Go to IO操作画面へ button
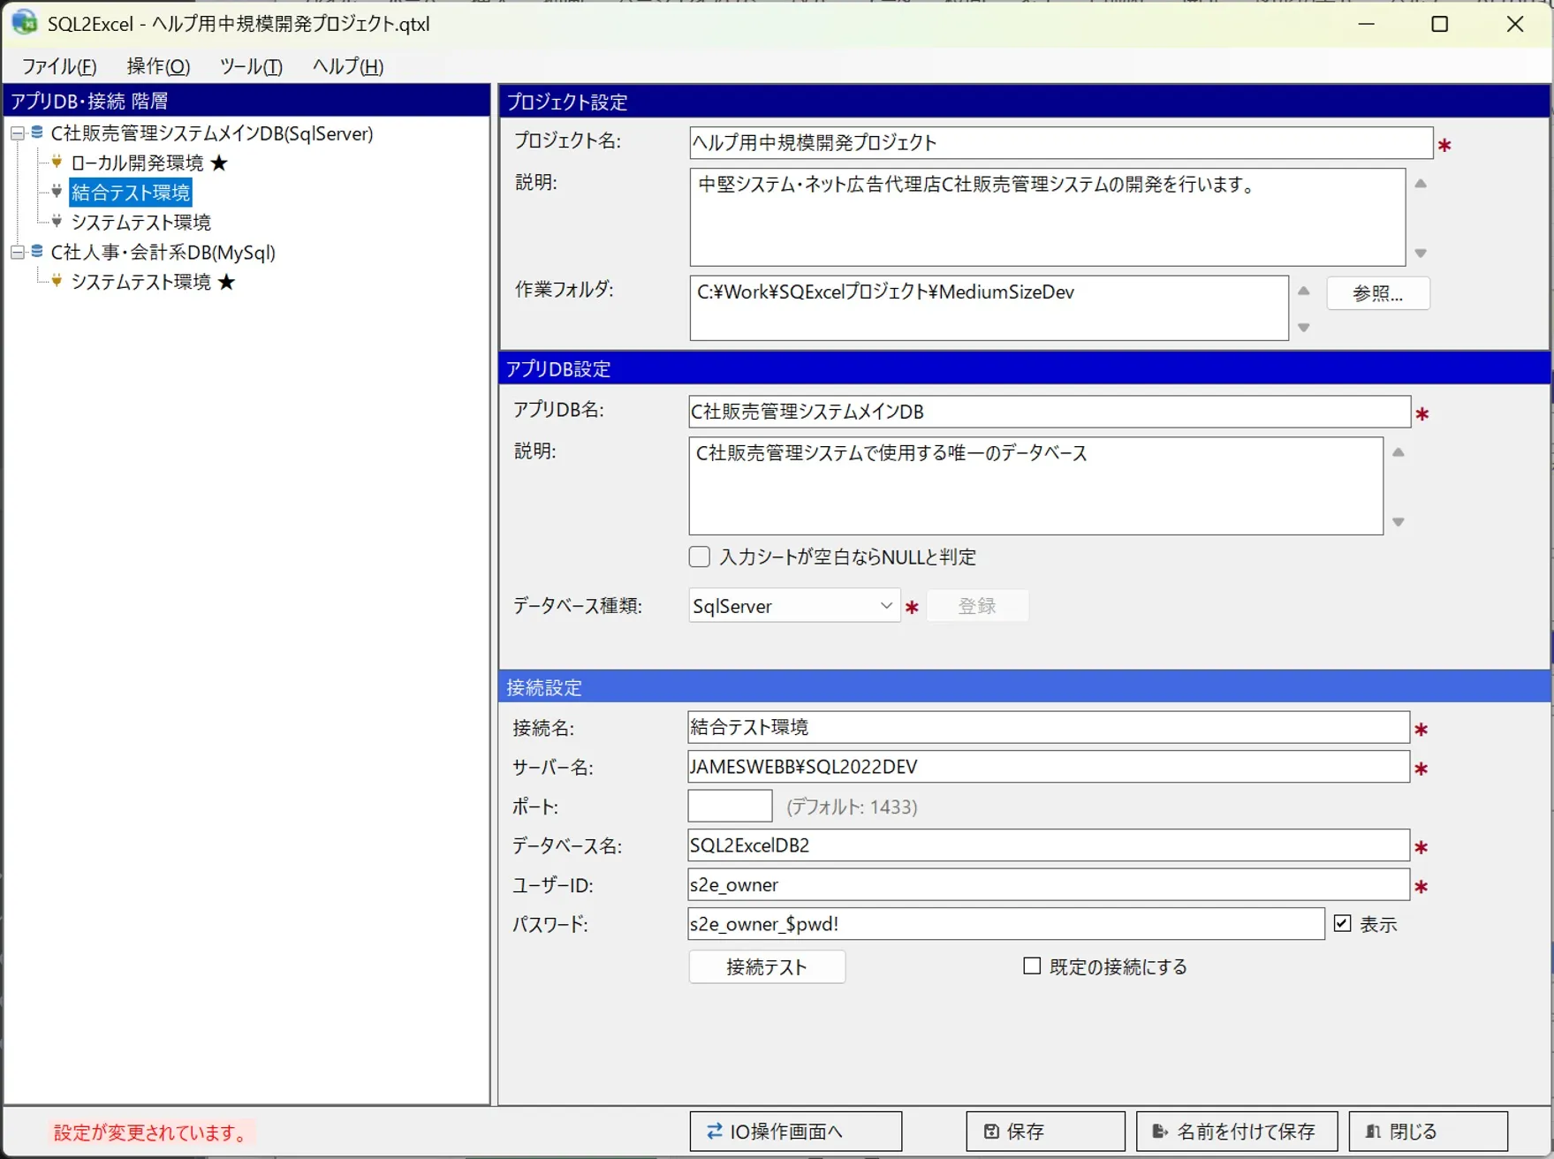The height and width of the screenshot is (1159, 1554). [796, 1131]
